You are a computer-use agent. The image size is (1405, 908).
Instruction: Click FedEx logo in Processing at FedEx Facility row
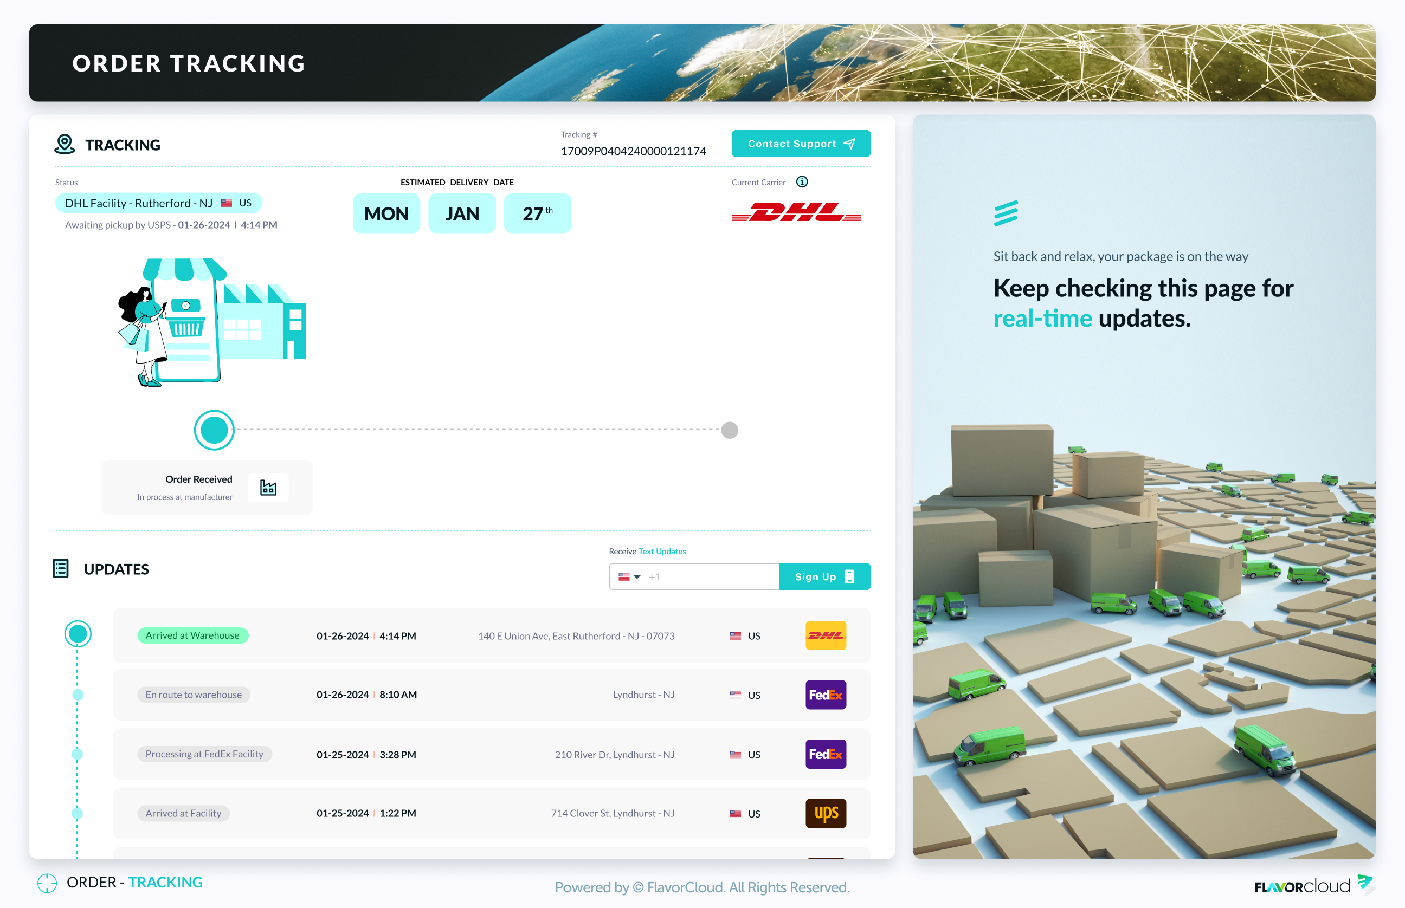pos(825,754)
